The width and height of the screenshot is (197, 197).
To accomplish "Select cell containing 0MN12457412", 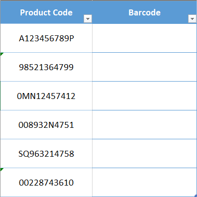I will point(46,96).
